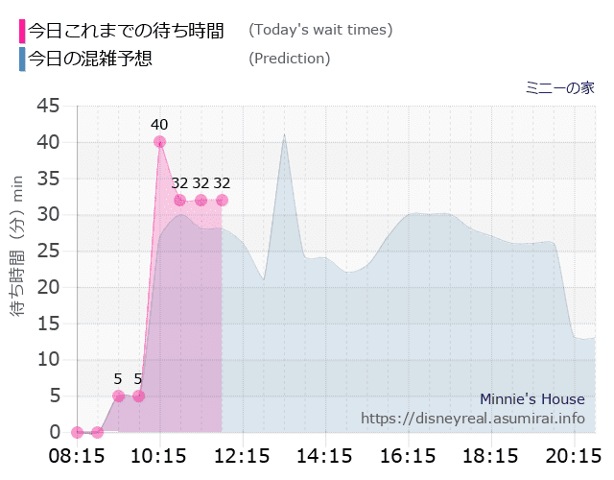Viewport: 614px width, 480px height.
Task: Click the 40-minute peak data point marker
Action: click(159, 142)
